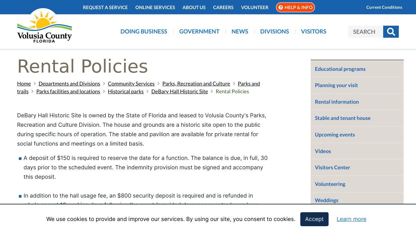Open the Help & Info button

click(295, 7)
